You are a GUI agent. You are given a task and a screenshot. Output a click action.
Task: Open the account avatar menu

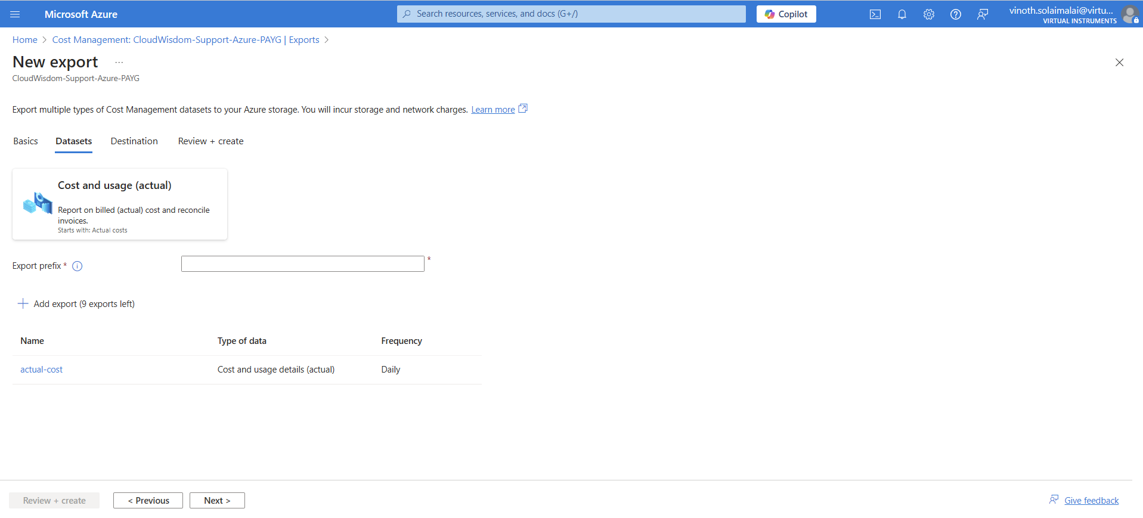click(x=1130, y=14)
